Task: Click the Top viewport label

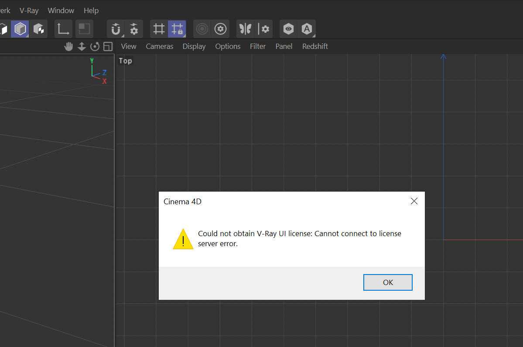Action: [x=126, y=61]
